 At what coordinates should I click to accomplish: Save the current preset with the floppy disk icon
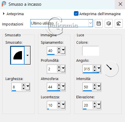(99, 23)
